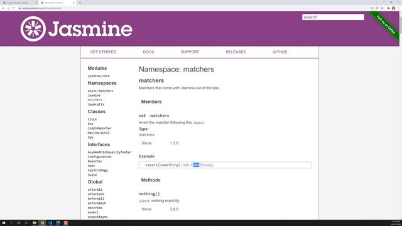The height and width of the screenshot is (226, 402).
Task: Open the expect global link
Action: coord(93,212)
